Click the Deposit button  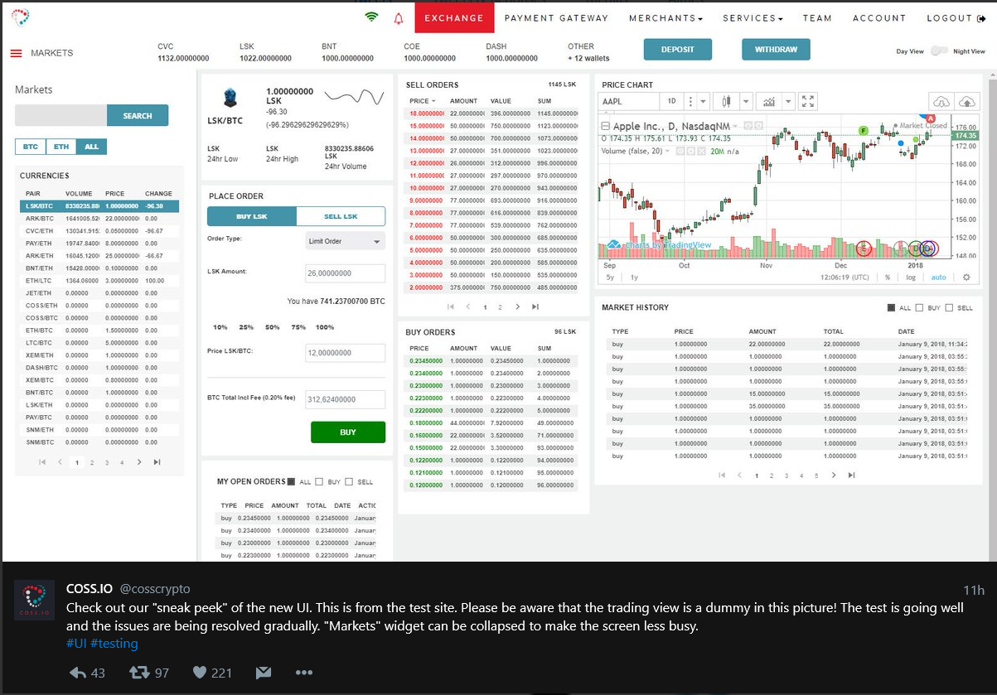678,50
